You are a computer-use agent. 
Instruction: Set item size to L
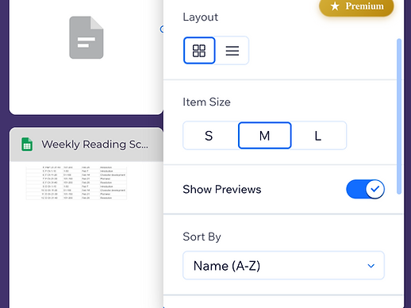point(318,136)
